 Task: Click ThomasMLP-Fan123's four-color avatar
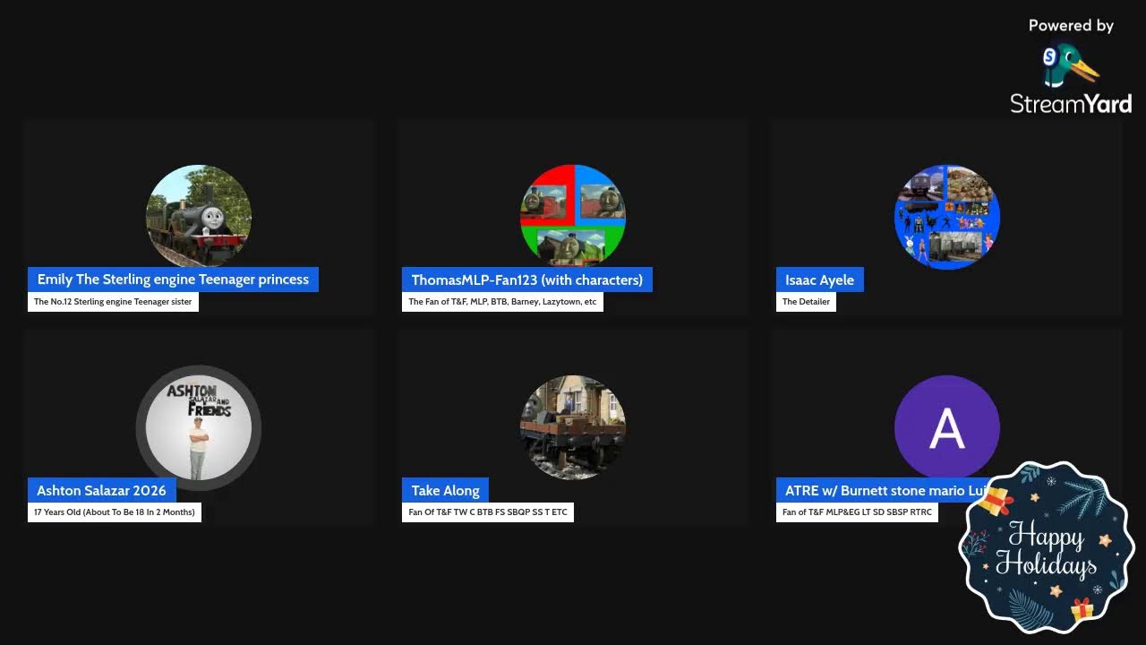[x=573, y=217]
